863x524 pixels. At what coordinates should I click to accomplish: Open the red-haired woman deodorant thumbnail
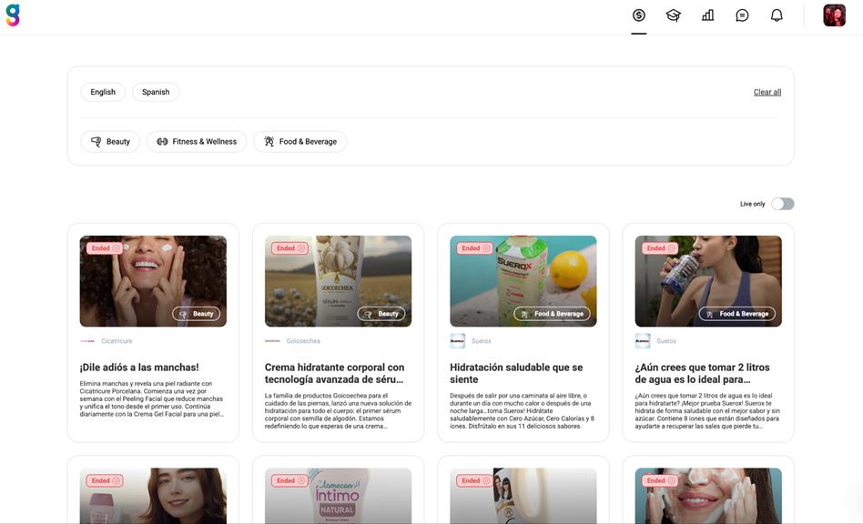pos(153,496)
